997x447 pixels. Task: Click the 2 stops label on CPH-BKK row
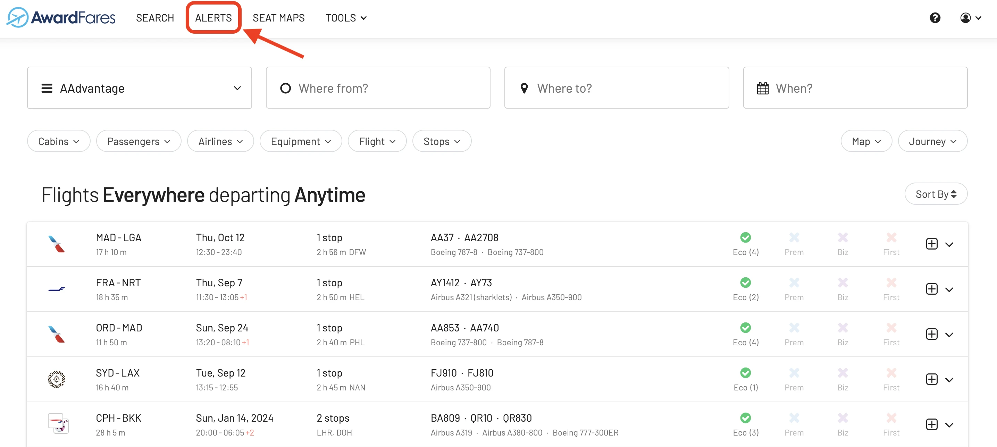(x=333, y=418)
